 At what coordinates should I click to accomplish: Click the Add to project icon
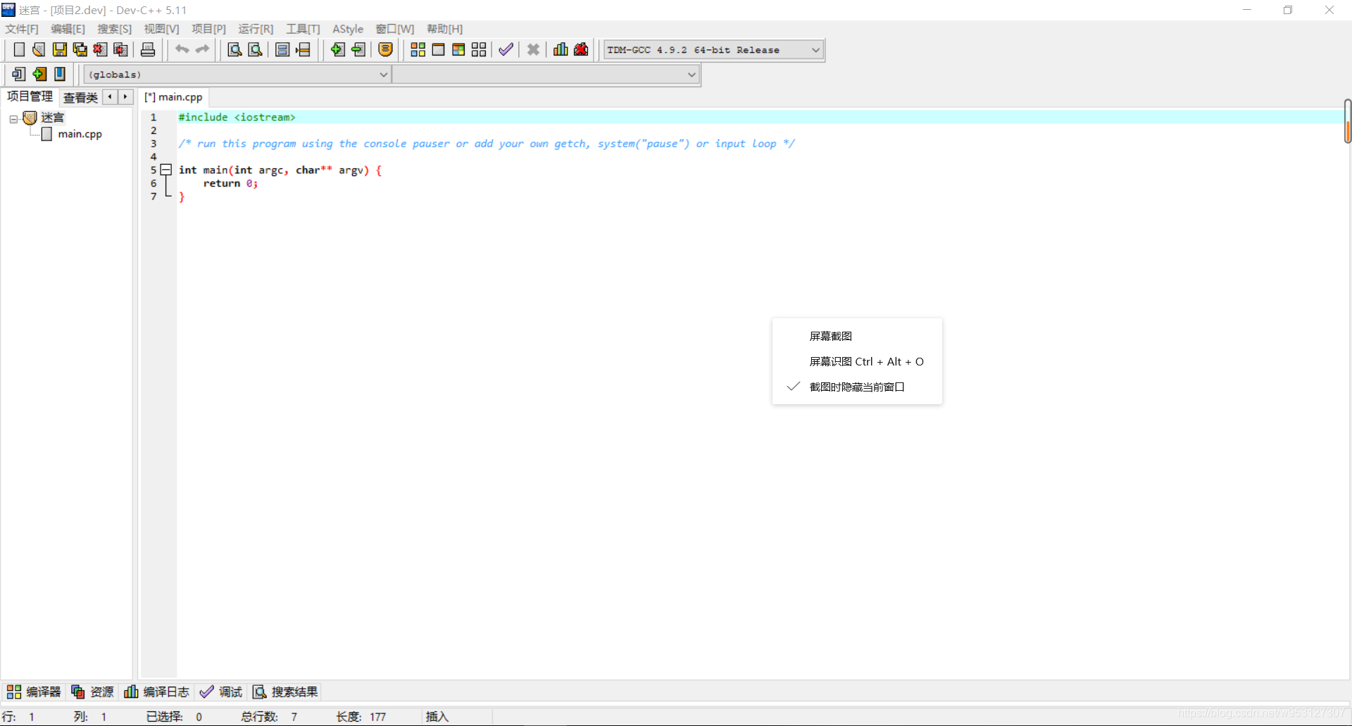coord(338,49)
